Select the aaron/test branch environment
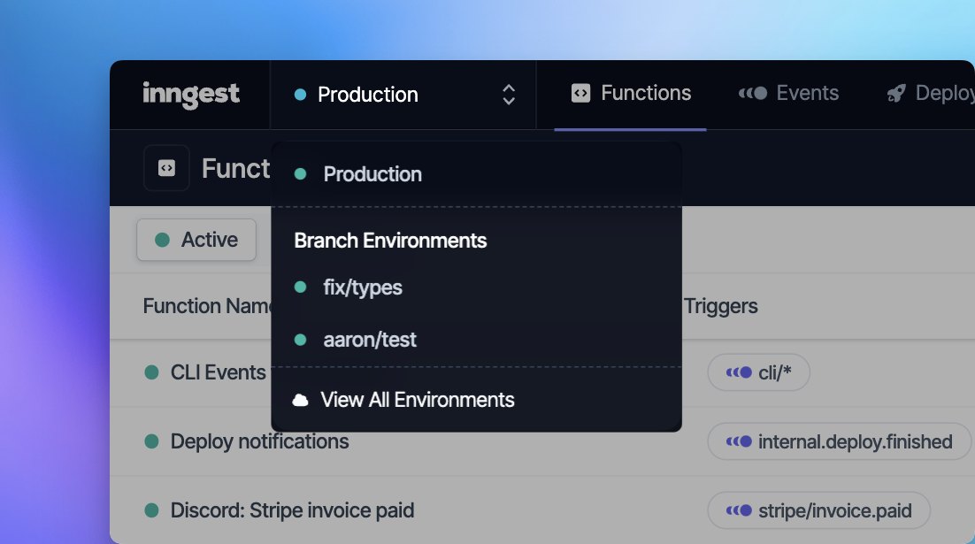Viewport: 975px width, 544px height. point(370,339)
